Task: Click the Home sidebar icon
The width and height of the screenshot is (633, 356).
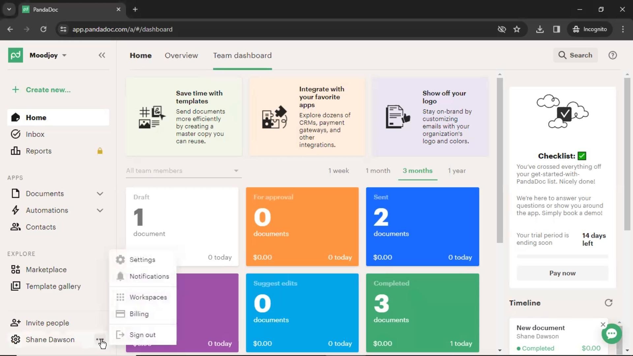Action: click(15, 117)
